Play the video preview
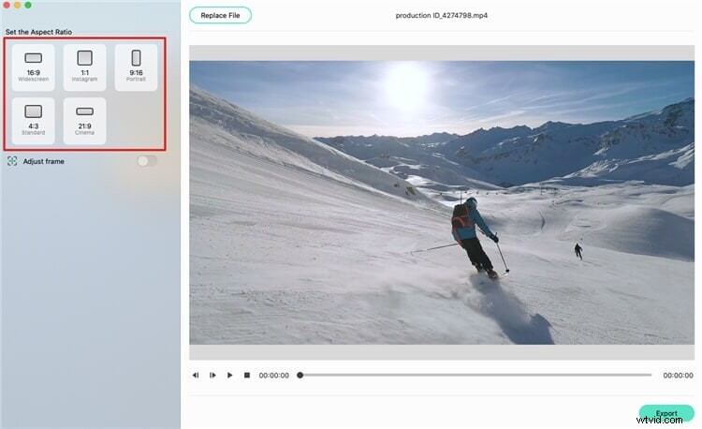Viewport: 702px width, 429px height. pos(229,376)
